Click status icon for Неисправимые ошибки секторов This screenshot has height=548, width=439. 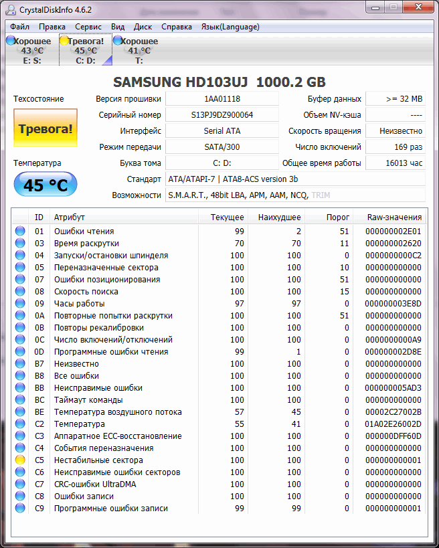point(20,472)
